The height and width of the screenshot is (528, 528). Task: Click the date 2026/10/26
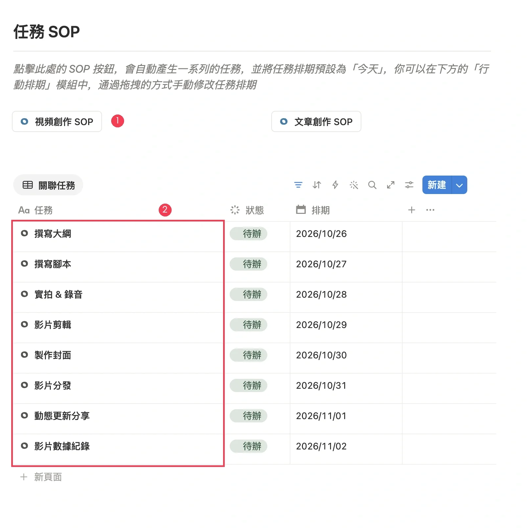coord(321,234)
